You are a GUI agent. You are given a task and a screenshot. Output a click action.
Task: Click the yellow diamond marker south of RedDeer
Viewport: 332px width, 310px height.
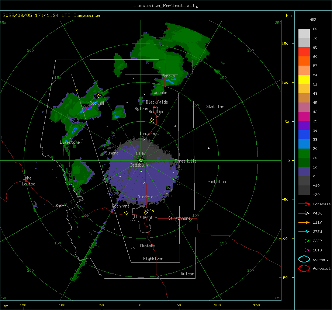tap(152, 119)
